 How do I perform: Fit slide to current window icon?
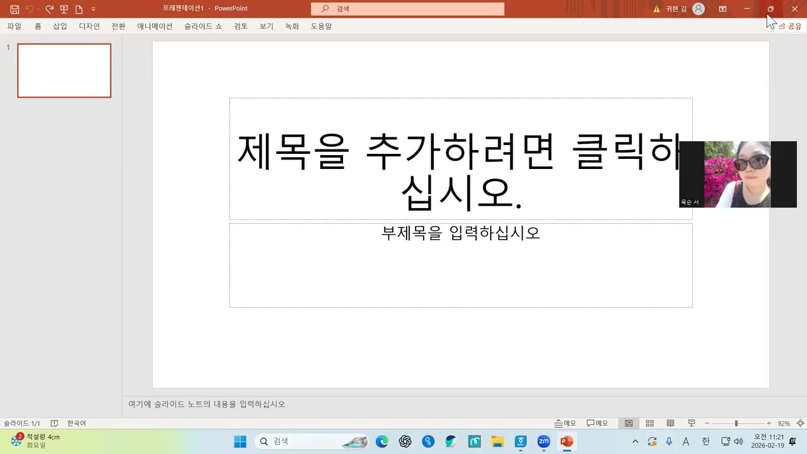click(x=800, y=423)
